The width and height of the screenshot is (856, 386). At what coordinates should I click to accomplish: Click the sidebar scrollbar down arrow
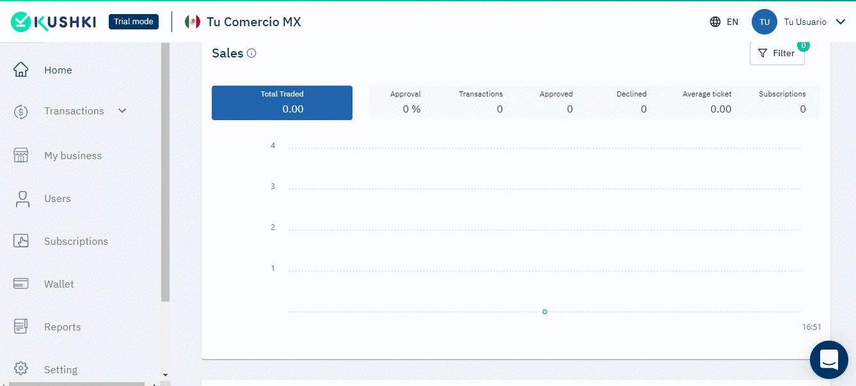pyautogui.click(x=165, y=375)
